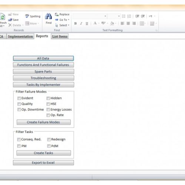
Task: Click the Font Color icon
Action: 95,23
